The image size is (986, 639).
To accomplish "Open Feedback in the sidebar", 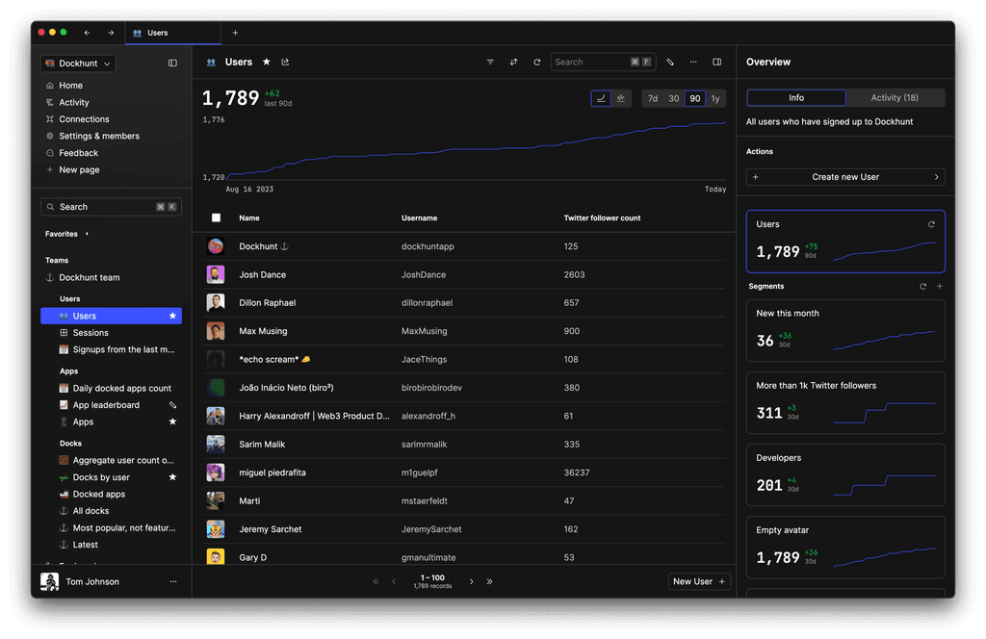I will 78,153.
